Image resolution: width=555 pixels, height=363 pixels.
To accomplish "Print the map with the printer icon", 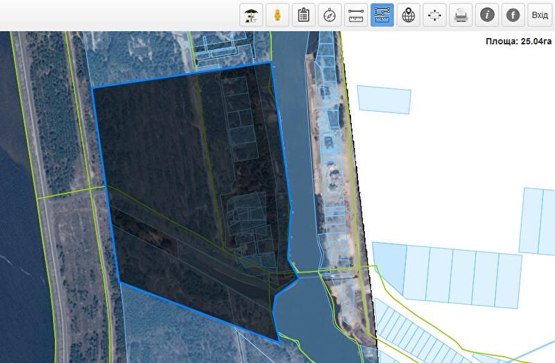I will 461,15.
